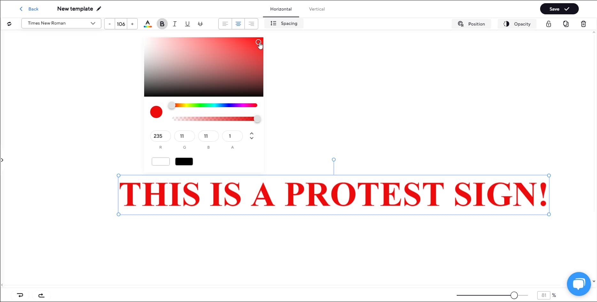Save the template

pyautogui.click(x=559, y=9)
